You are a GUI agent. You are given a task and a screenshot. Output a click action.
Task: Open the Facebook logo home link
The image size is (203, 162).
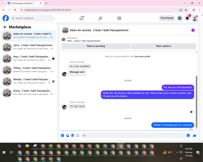pos(6,18)
